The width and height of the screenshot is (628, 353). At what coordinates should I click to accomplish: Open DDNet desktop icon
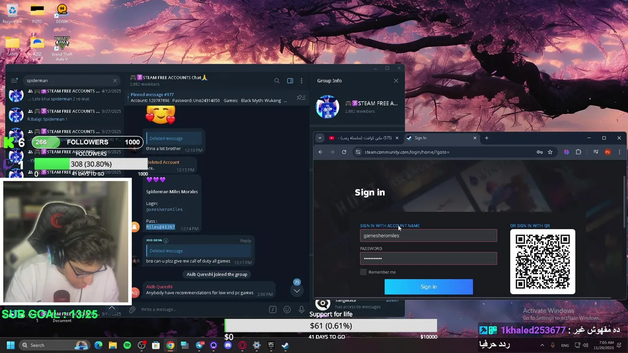click(x=62, y=13)
